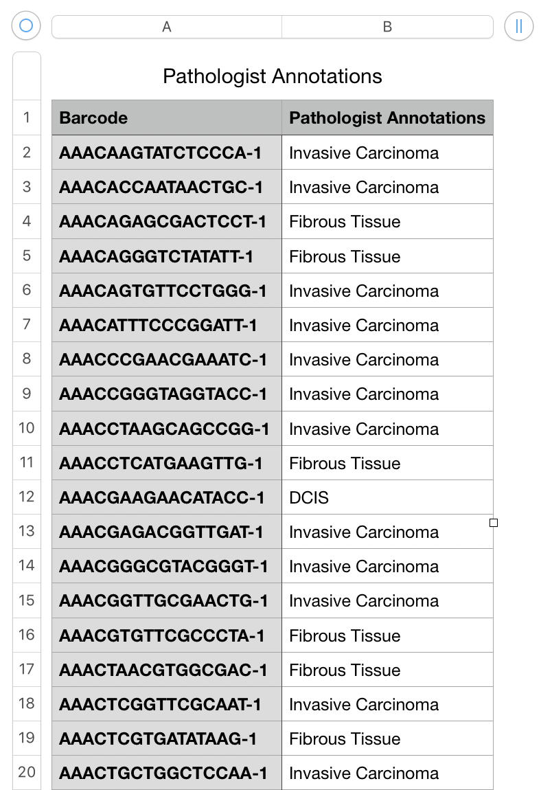Select column B header

click(x=387, y=27)
